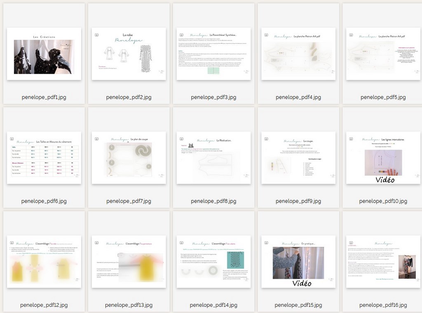Click the penelope_pdf1.jpg filename label
The height and width of the screenshot is (313, 422).
click(44, 97)
